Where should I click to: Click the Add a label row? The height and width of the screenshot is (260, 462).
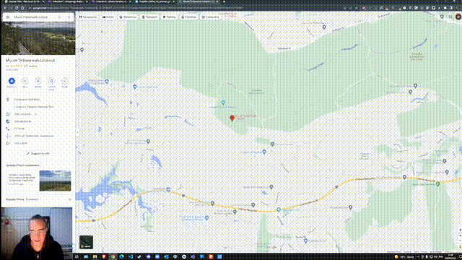[38, 143]
